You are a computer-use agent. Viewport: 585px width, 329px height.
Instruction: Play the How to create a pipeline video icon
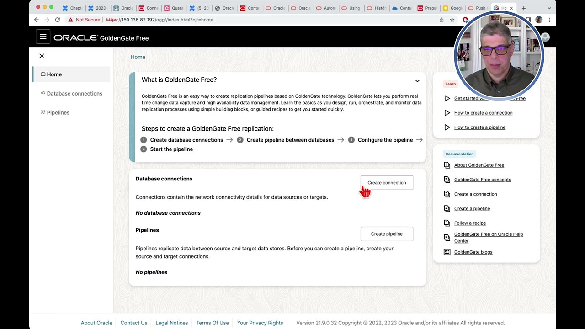coord(447,127)
